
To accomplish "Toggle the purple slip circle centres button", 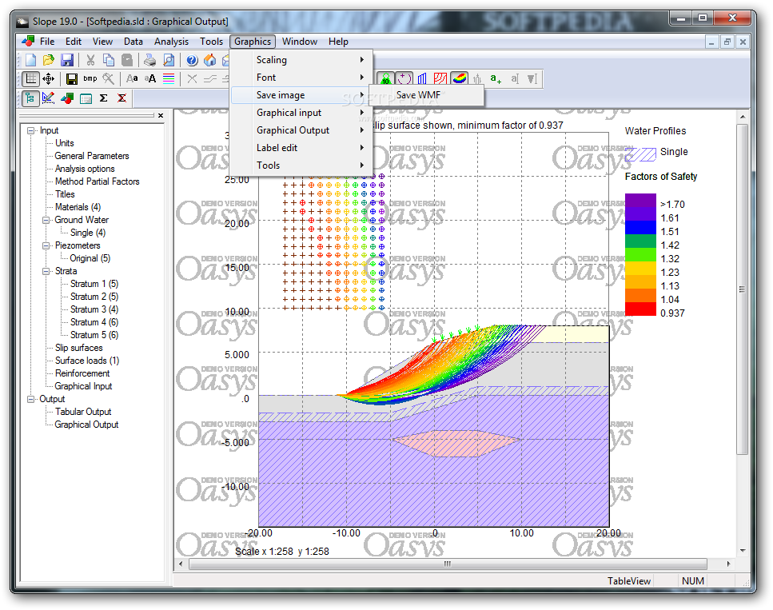I will (404, 78).
